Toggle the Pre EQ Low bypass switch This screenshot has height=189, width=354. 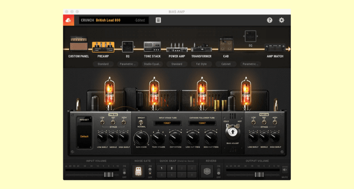click(102, 122)
